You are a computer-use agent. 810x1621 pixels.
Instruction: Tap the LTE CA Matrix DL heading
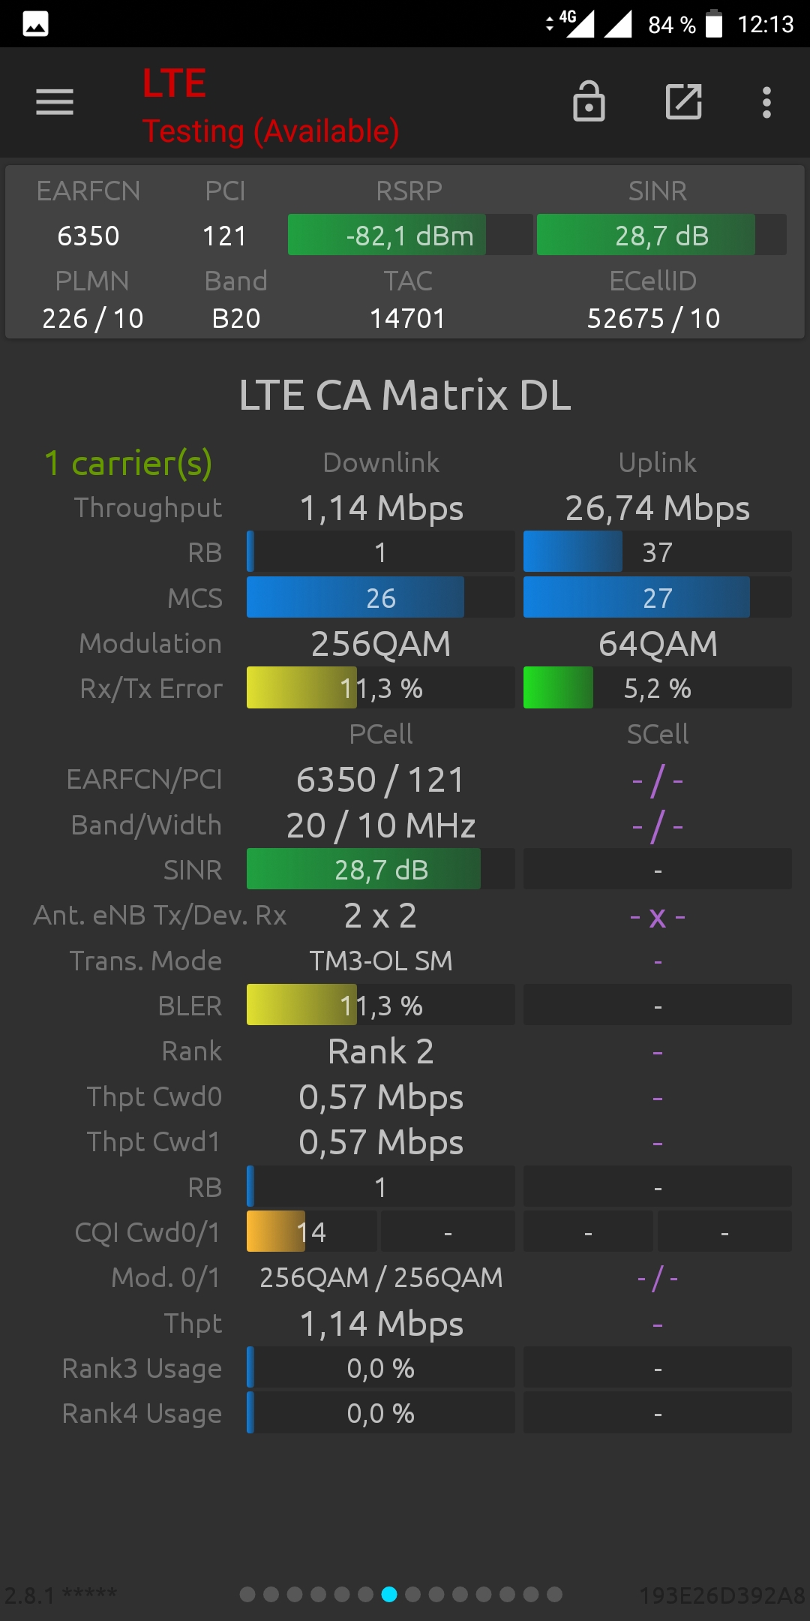405,395
